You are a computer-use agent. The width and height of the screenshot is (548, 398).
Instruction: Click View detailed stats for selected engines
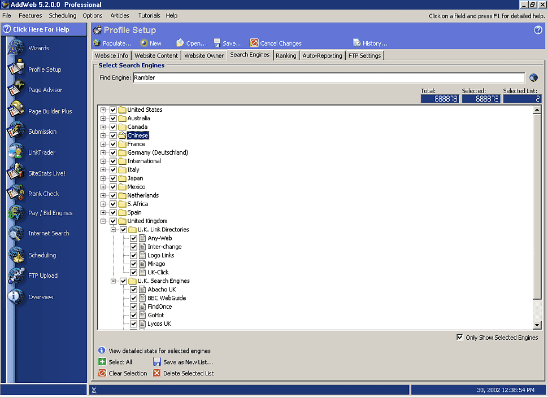click(159, 351)
